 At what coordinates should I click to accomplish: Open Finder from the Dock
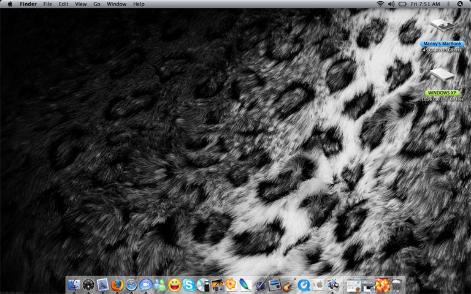click(x=74, y=285)
